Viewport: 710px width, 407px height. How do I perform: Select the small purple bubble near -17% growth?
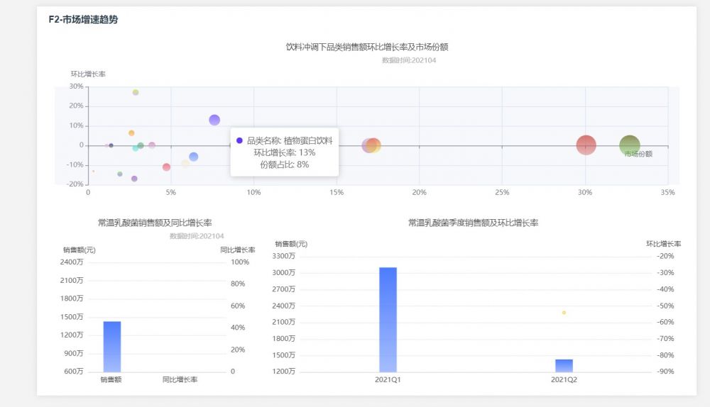point(134,179)
